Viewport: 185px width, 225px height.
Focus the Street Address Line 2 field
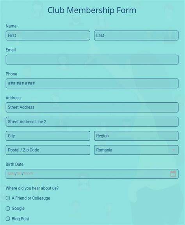click(x=92, y=122)
